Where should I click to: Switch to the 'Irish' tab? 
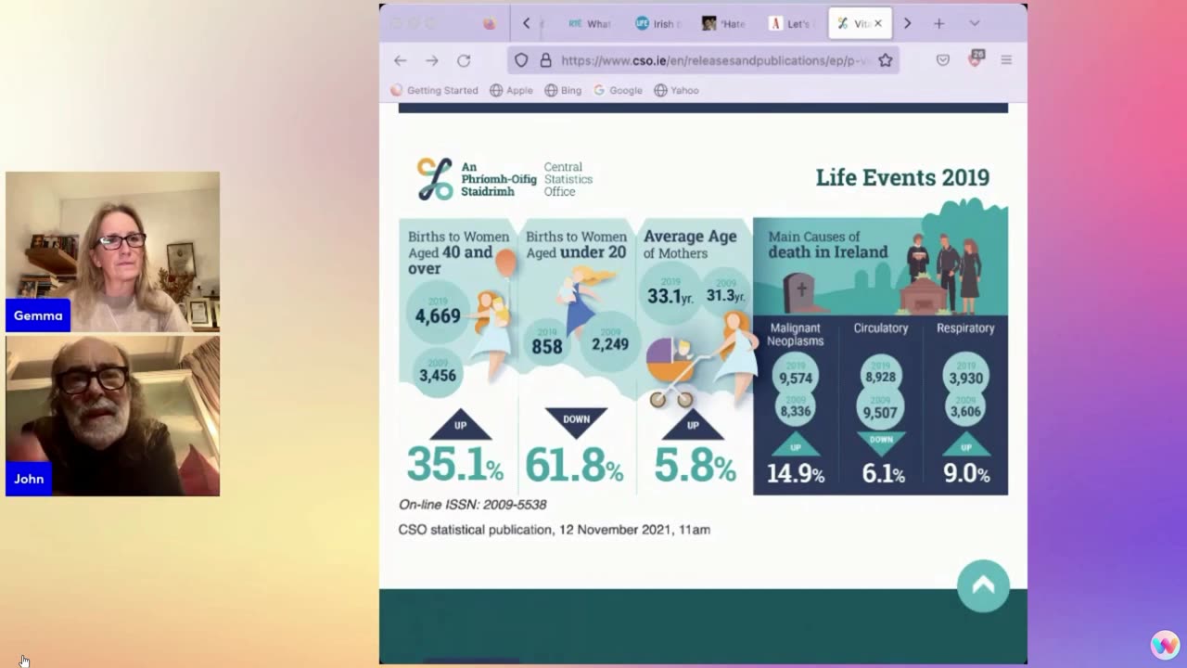(657, 23)
